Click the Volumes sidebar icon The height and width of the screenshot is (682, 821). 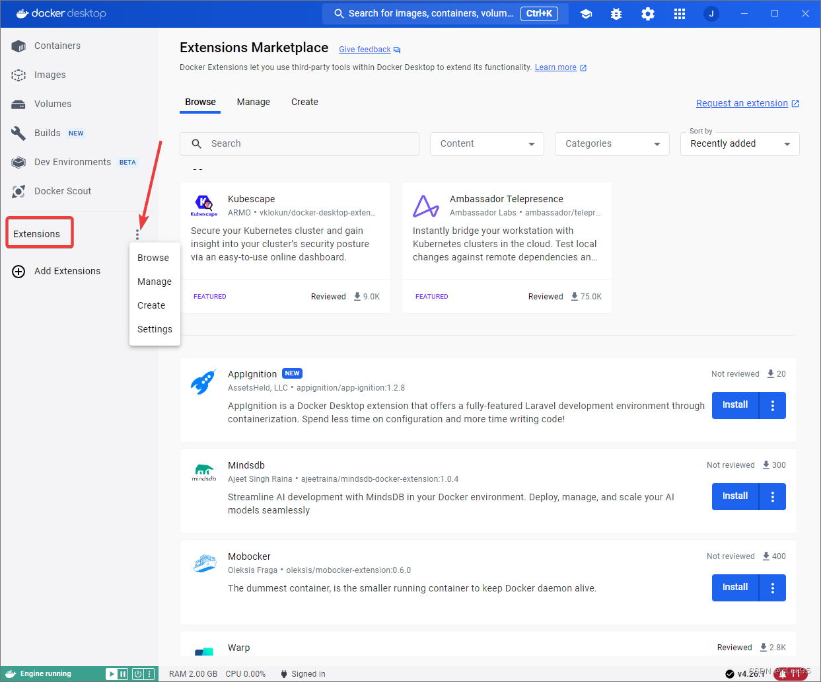click(18, 104)
